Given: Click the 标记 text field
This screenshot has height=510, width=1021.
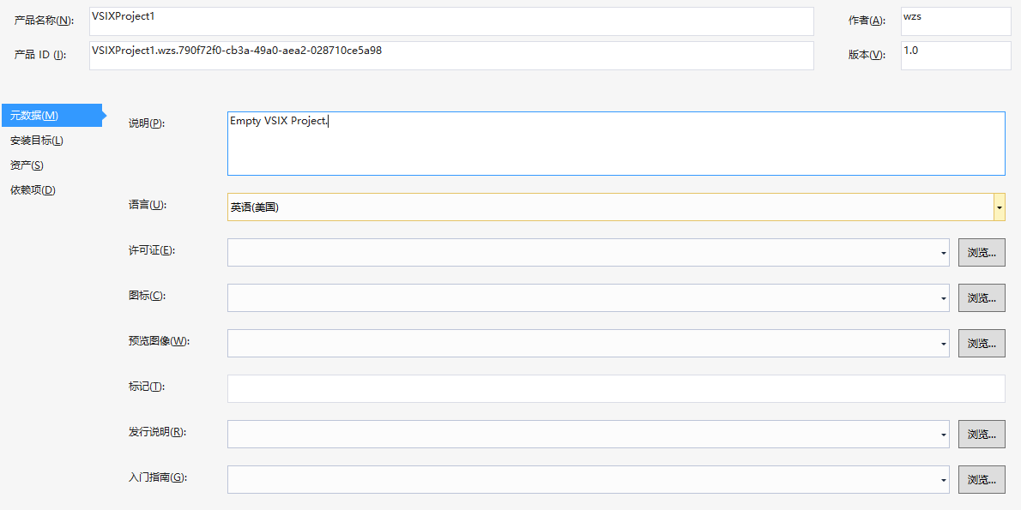Looking at the screenshot, I should click(x=615, y=389).
